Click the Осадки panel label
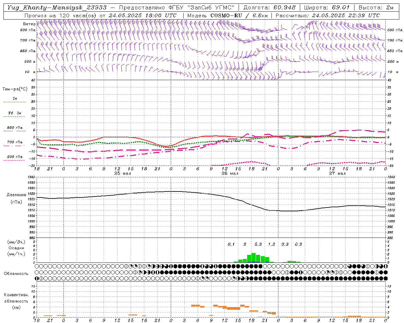The image size is (404, 323). (16, 248)
